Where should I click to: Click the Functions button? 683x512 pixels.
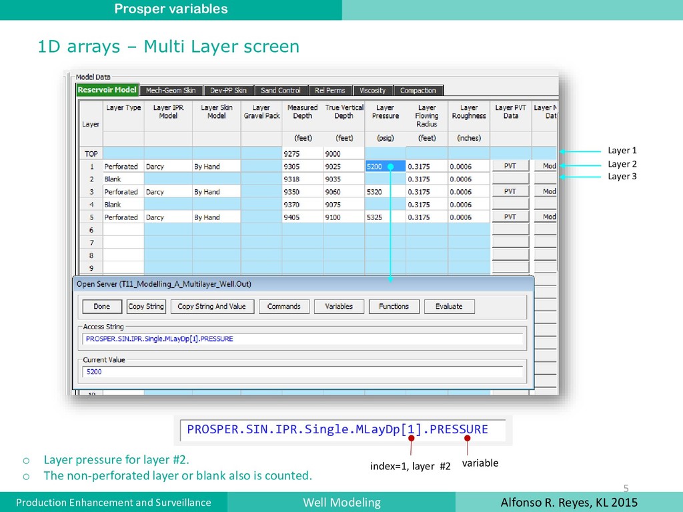coord(394,307)
